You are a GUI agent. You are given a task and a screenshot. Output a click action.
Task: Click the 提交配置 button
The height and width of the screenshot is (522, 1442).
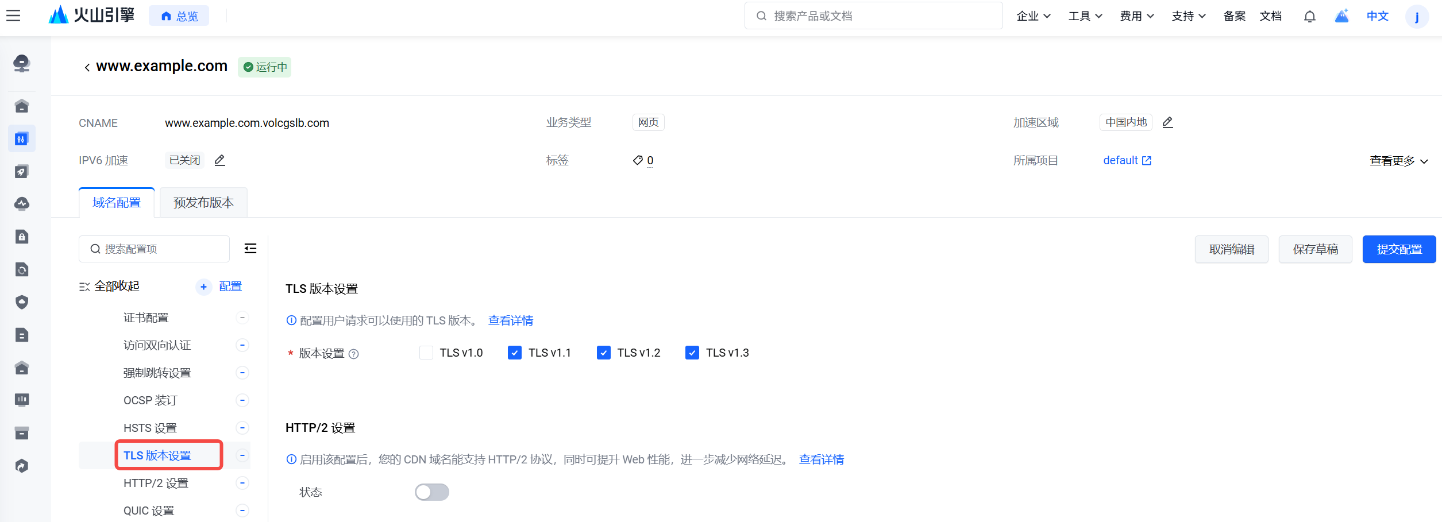tap(1399, 249)
